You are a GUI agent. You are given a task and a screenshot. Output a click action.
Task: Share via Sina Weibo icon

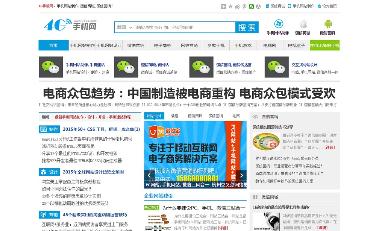[x=237, y=6]
